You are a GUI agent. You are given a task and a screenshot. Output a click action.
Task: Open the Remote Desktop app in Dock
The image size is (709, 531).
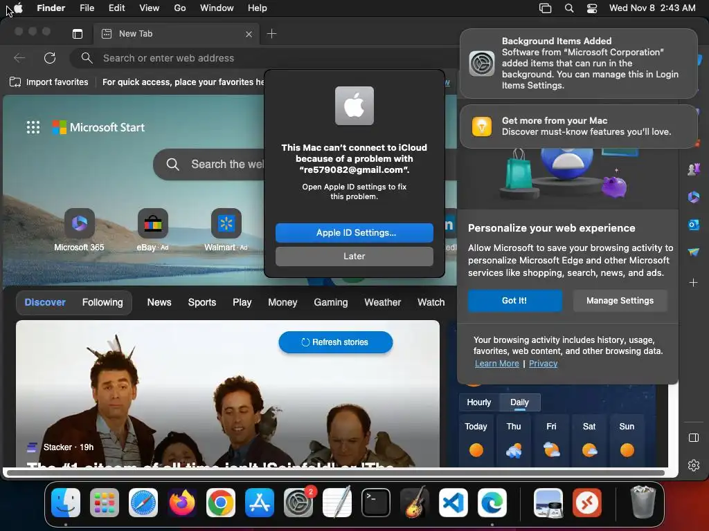click(x=587, y=503)
